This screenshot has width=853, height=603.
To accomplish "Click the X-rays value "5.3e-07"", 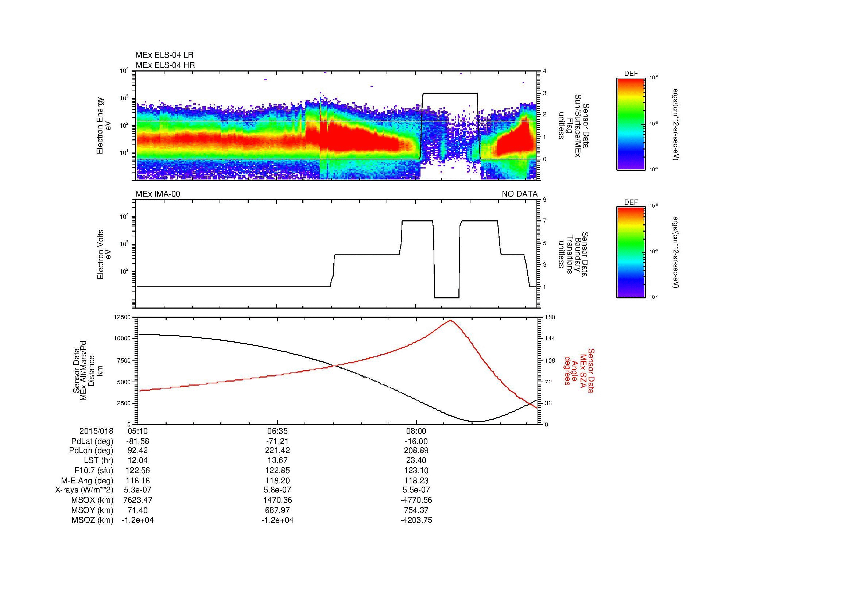I will point(138,490).
